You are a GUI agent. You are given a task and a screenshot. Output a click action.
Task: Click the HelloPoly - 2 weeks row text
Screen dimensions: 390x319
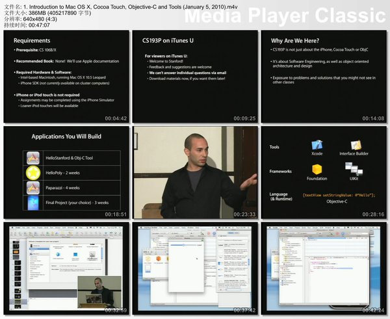(62, 173)
